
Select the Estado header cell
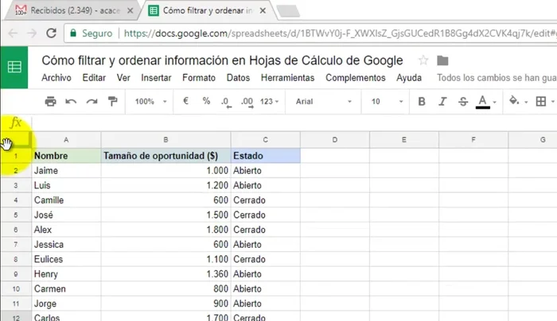click(x=265, y=156)
